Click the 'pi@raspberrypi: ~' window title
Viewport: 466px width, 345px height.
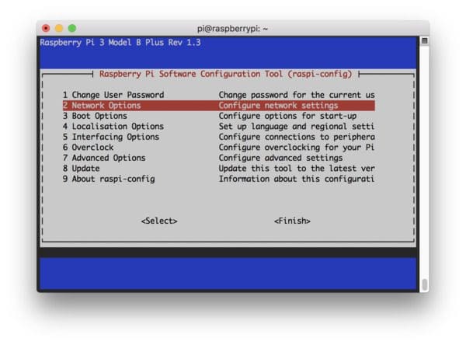tap(232, 29)
